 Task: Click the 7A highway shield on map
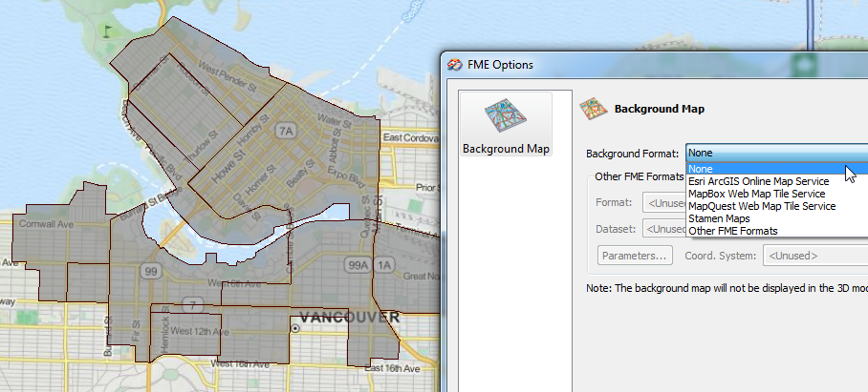pos(285,131)
